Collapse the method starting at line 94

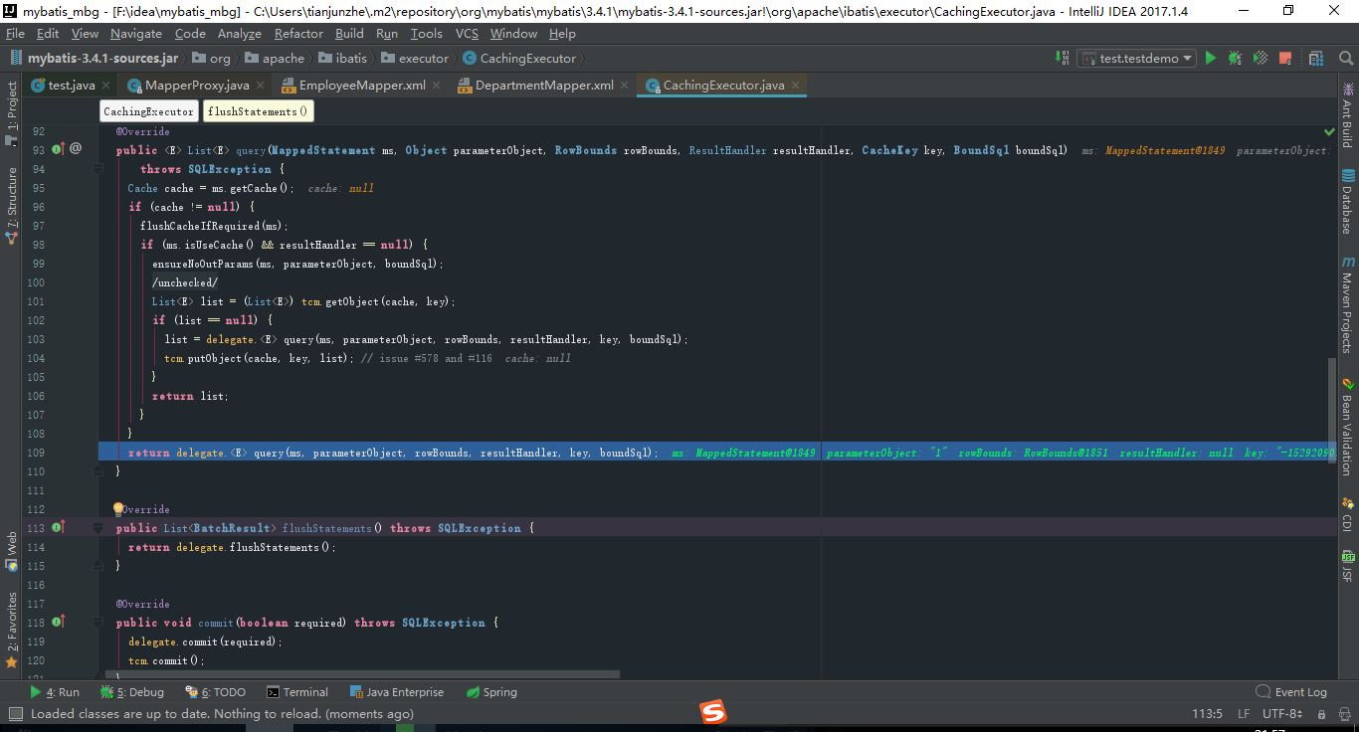97,169
